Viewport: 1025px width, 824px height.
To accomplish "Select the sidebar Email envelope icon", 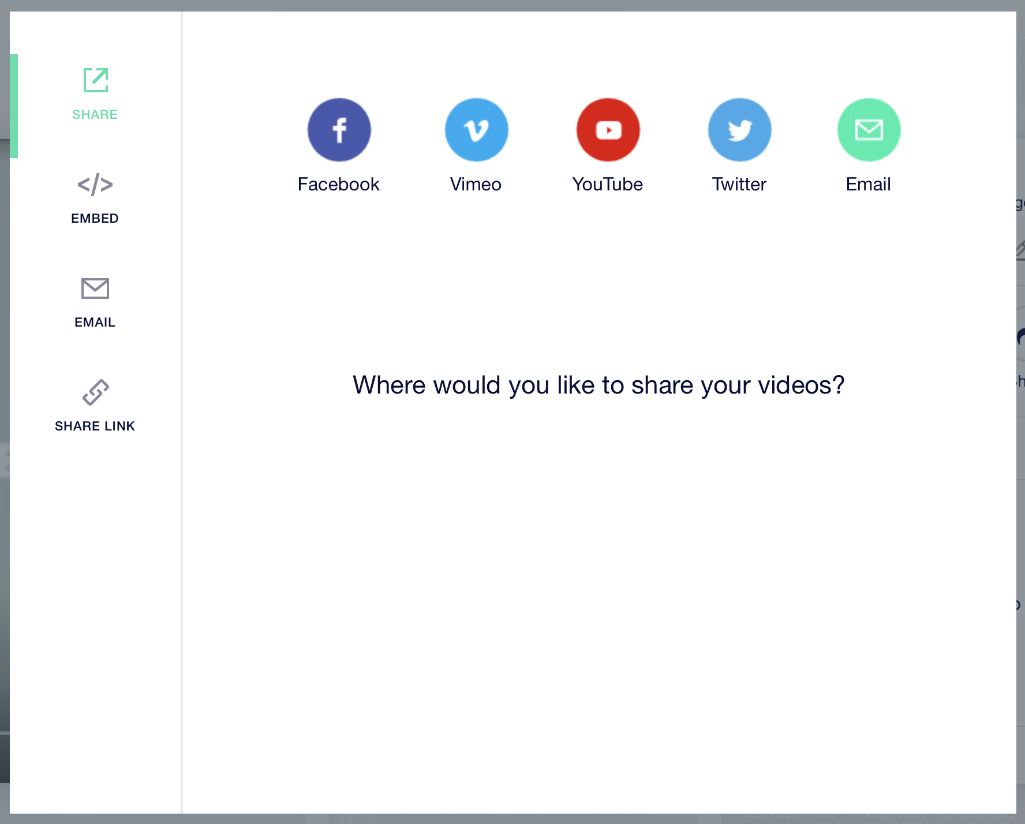I will click(x=95, y=289).
